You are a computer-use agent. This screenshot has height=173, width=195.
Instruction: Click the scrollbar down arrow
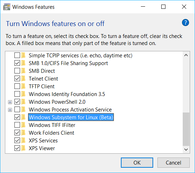coord(186,149)
